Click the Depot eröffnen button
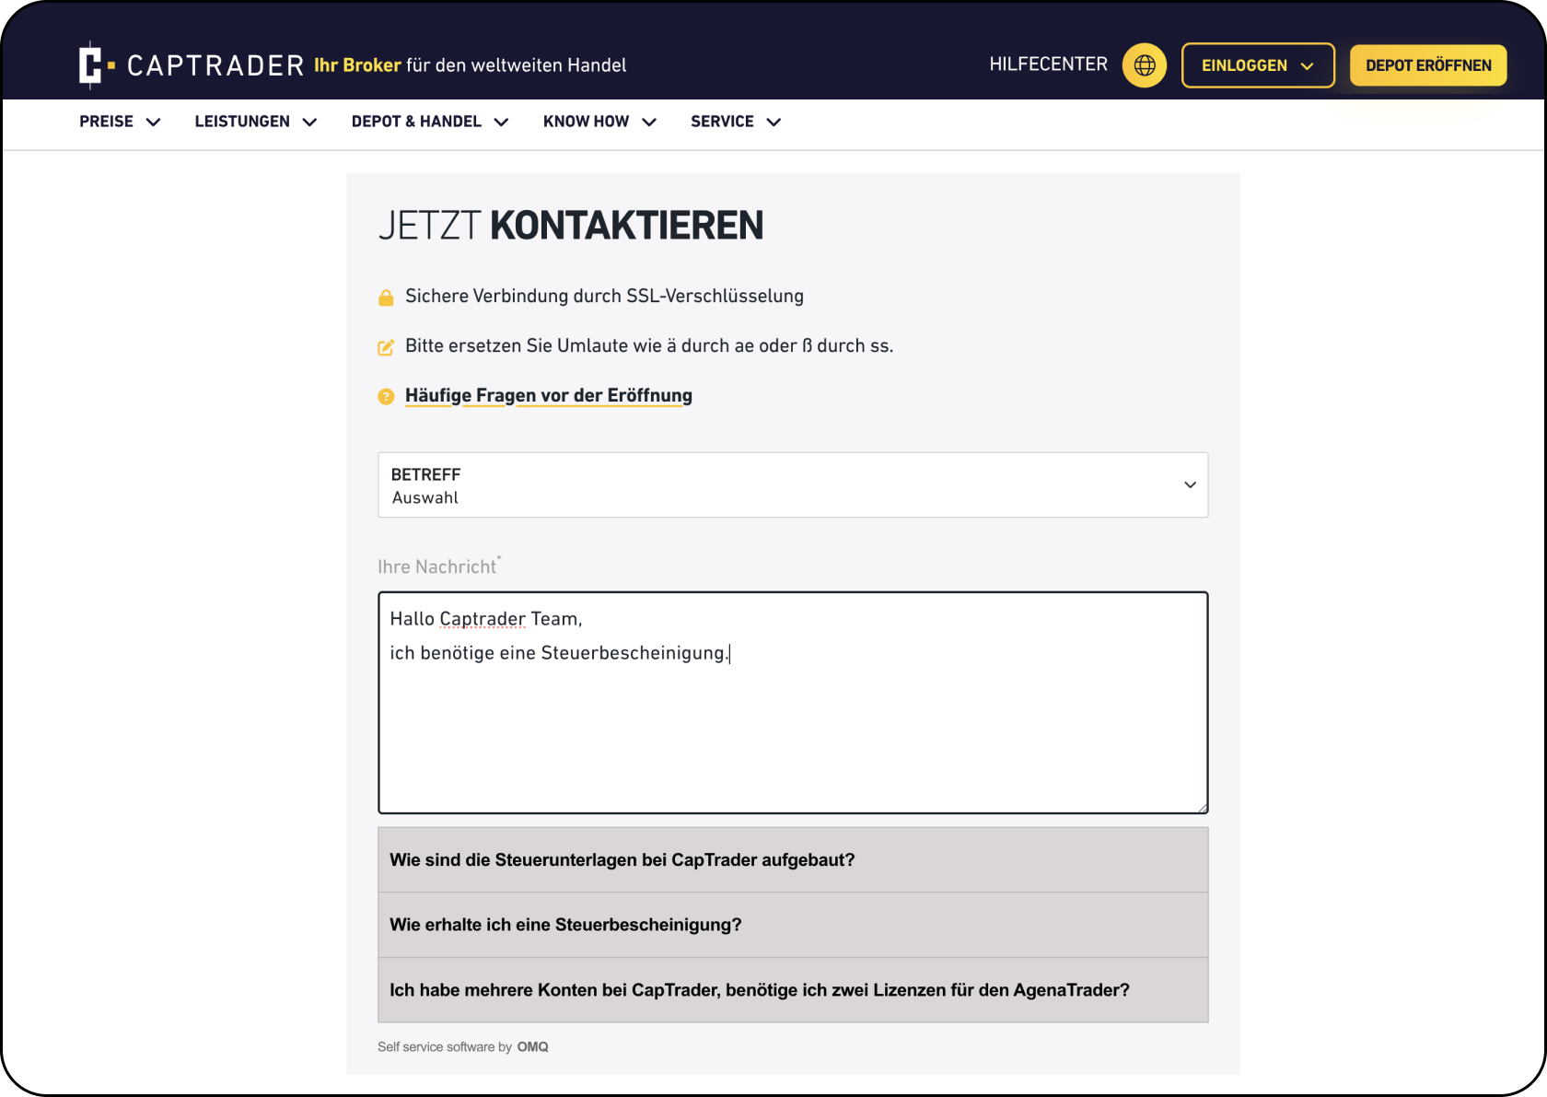The image size is (1547, 1097). tap(1427, 65)
